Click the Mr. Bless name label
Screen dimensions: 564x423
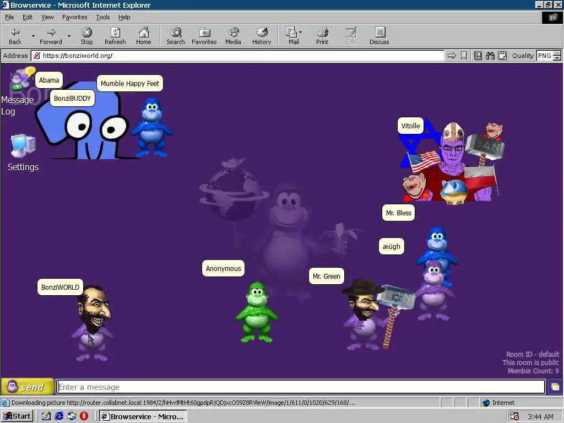pyautogui.click(x=399, y=213)
